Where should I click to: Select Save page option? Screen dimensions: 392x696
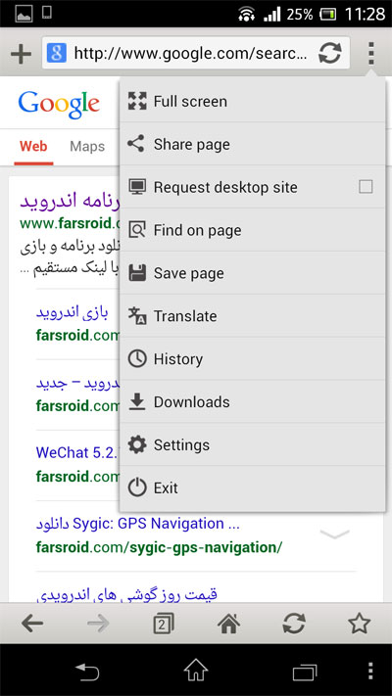pos(253,273)
